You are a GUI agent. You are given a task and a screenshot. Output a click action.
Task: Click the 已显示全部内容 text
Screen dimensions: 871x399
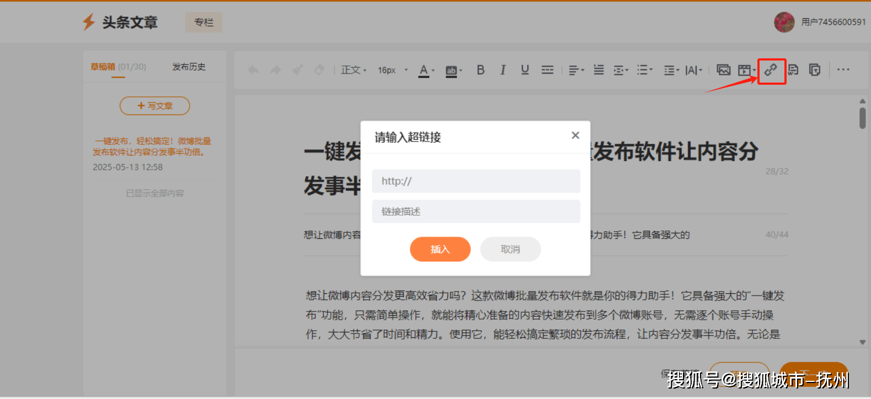tap(155, 193)
